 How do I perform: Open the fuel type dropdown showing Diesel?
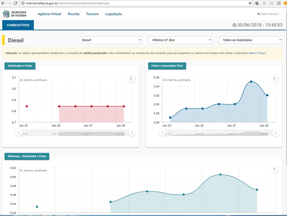(x=110, y=40)
